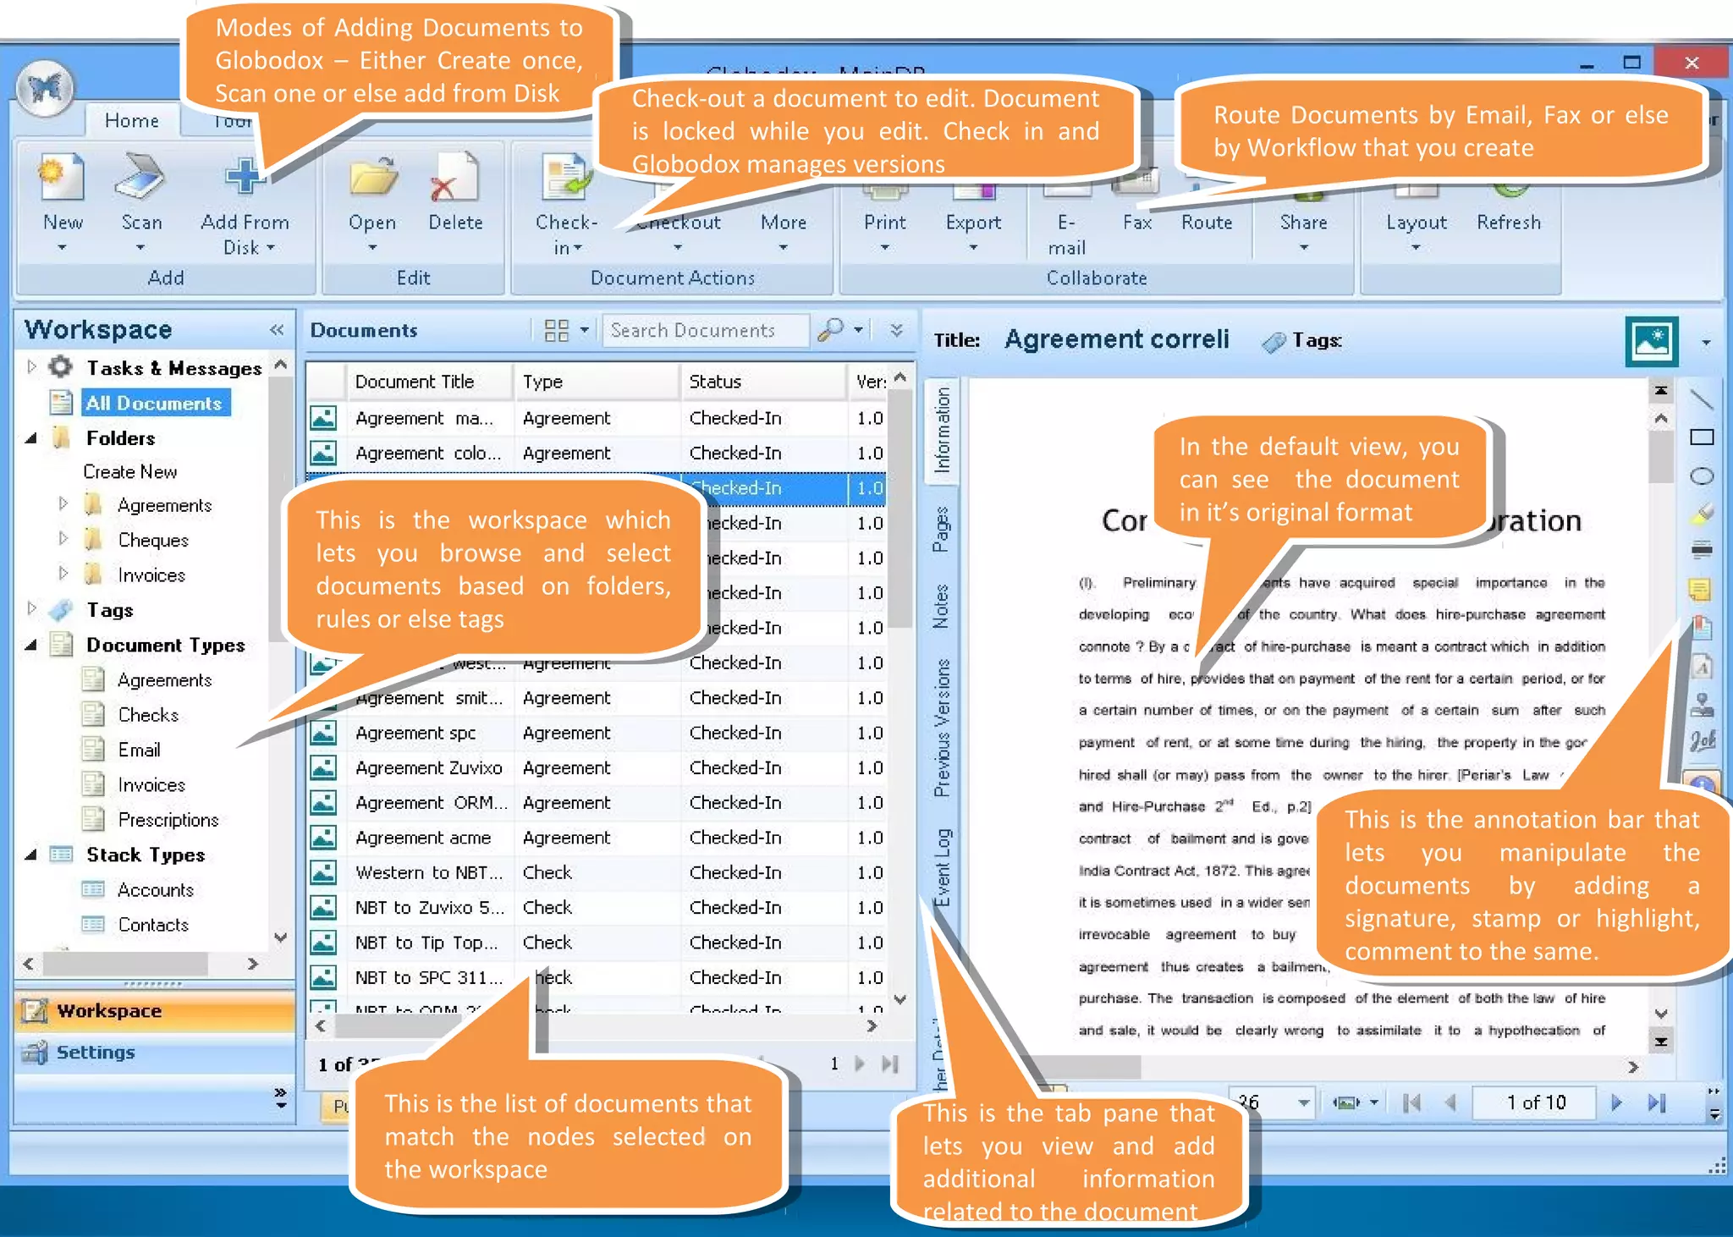
Task: Select the rectangle annotation tool
Action: 1702,437
